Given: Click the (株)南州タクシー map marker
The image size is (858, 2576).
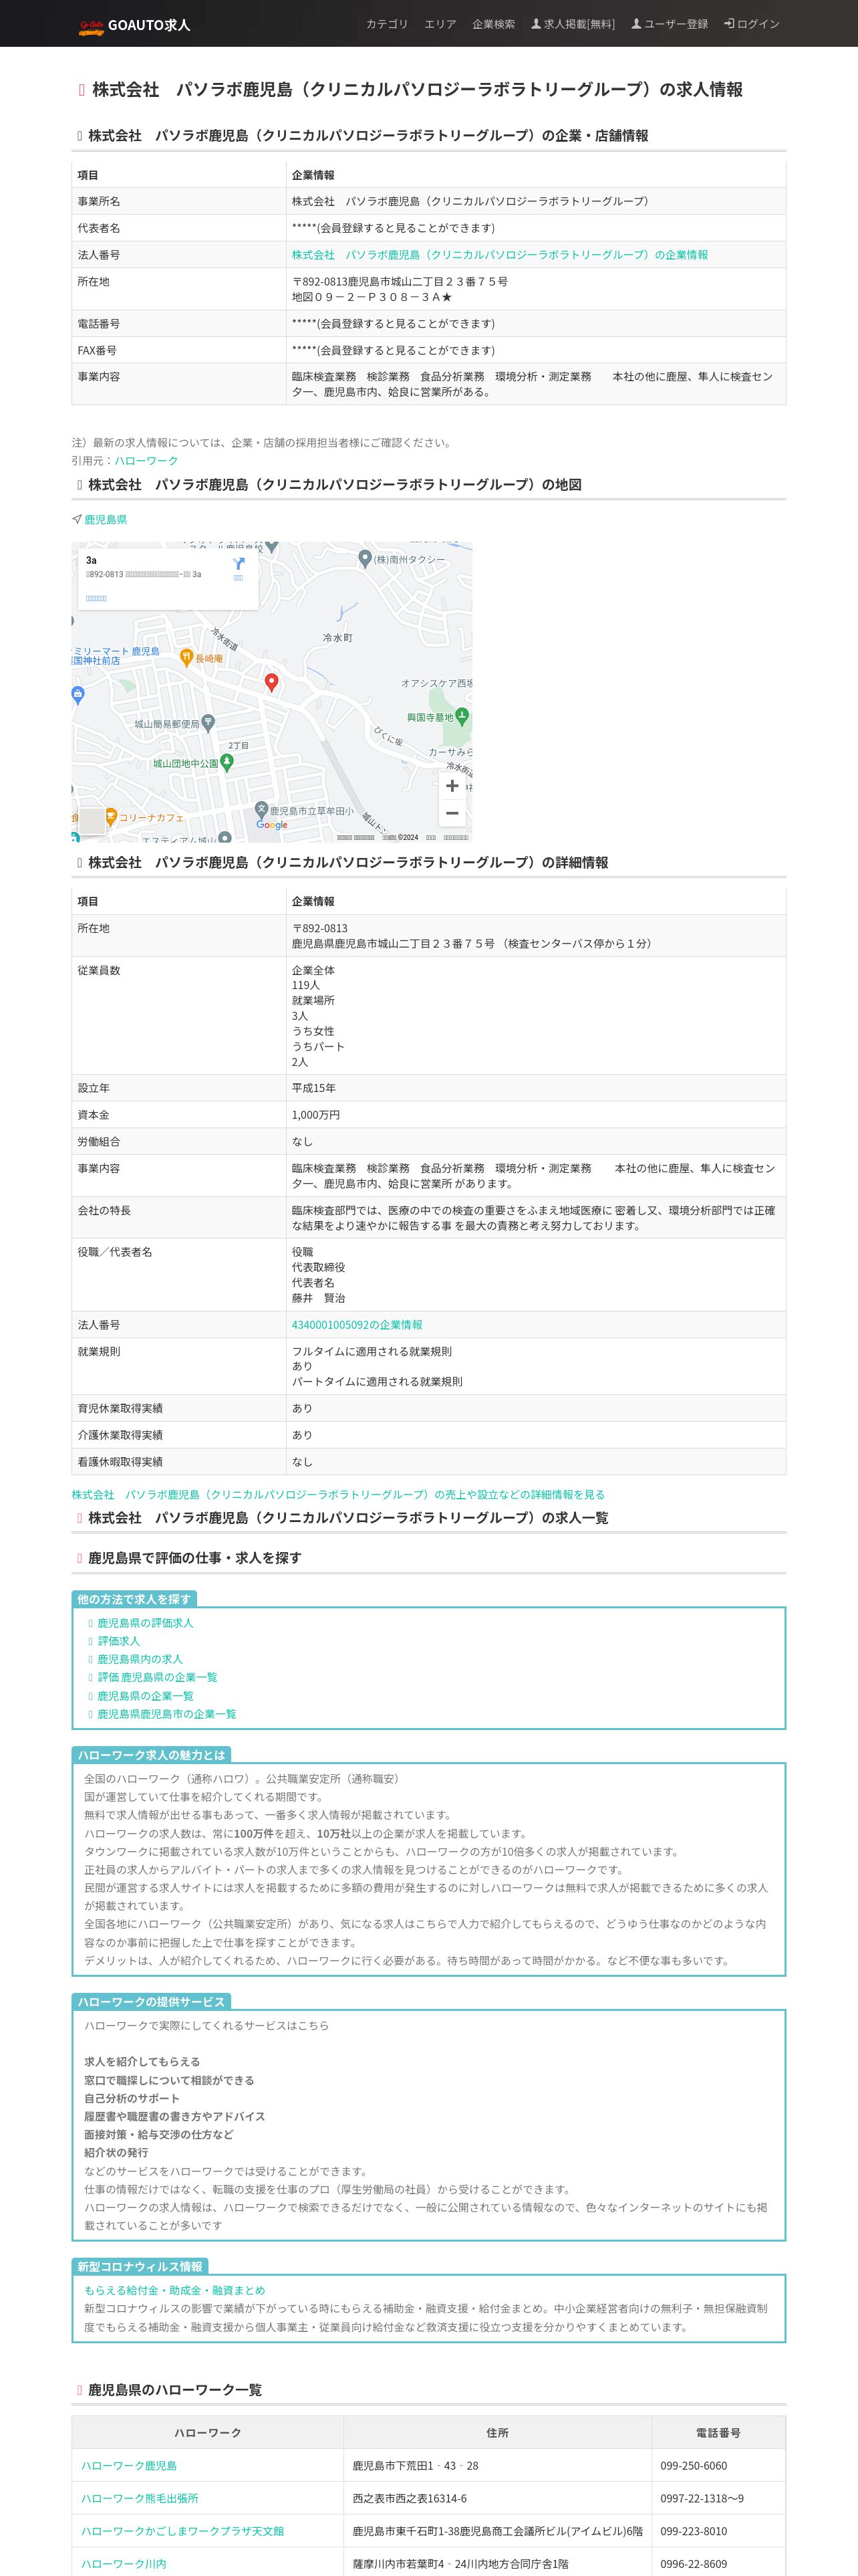Looking at the screenshot, I should pos(365,558).
